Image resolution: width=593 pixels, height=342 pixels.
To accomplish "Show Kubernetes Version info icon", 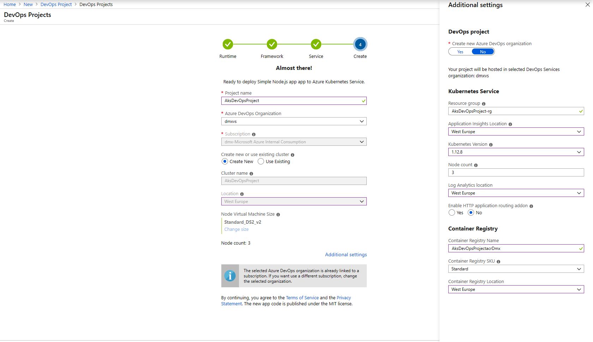I will pos(491,145).
